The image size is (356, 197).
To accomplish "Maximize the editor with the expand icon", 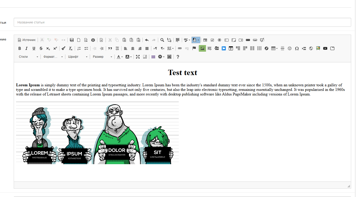I will 138,57.
